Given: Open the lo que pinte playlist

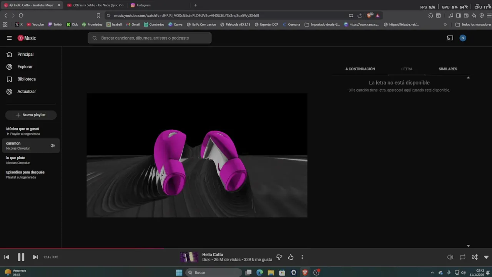Looking at the screenshot, I should tap(31, 160).
